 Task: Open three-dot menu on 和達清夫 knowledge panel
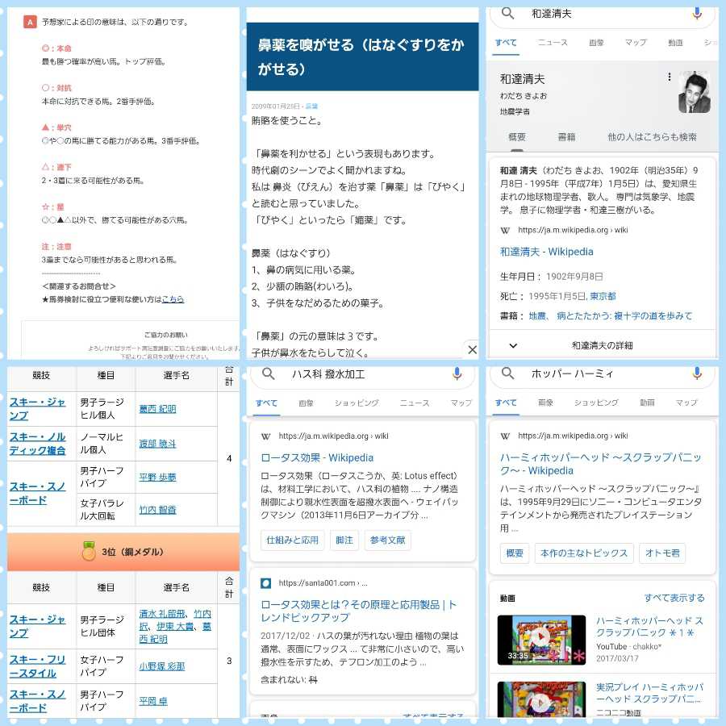tap(669, 77)
